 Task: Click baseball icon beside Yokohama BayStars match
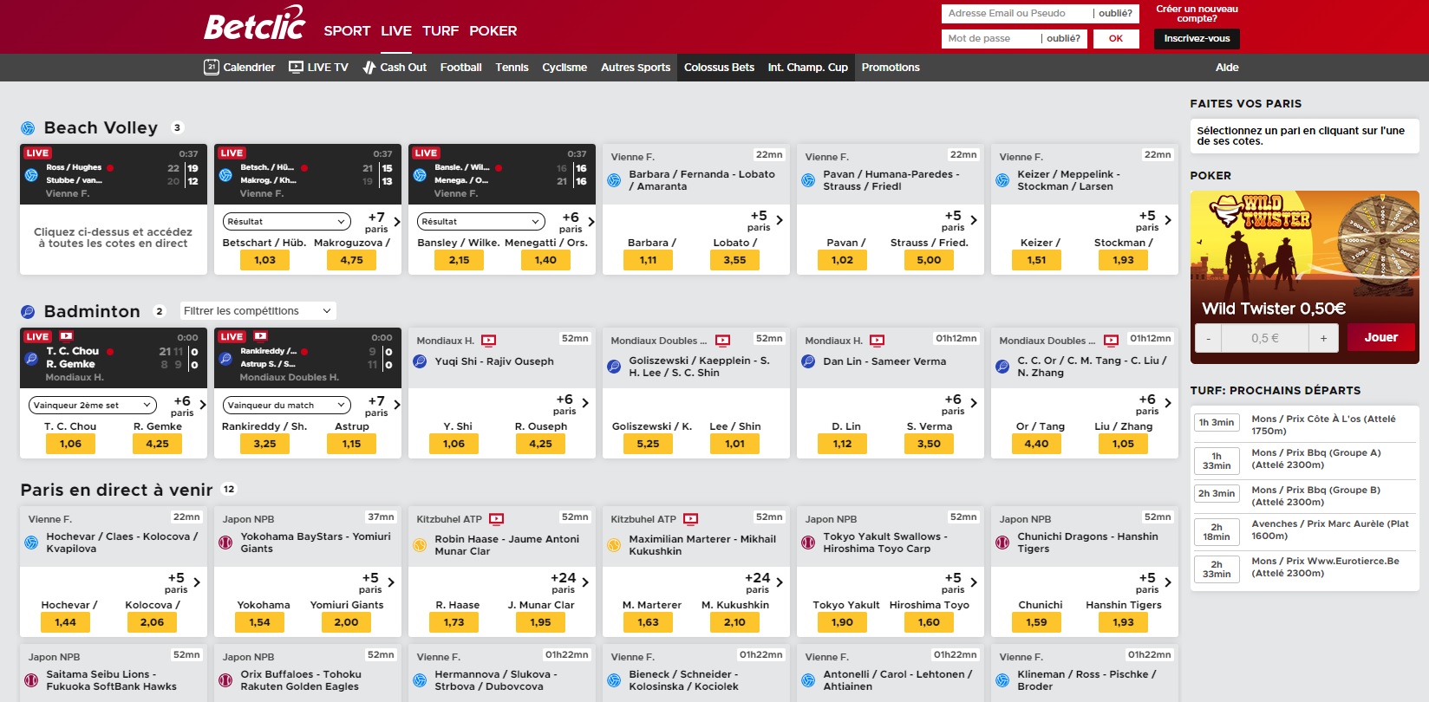(x=225, y=543)
